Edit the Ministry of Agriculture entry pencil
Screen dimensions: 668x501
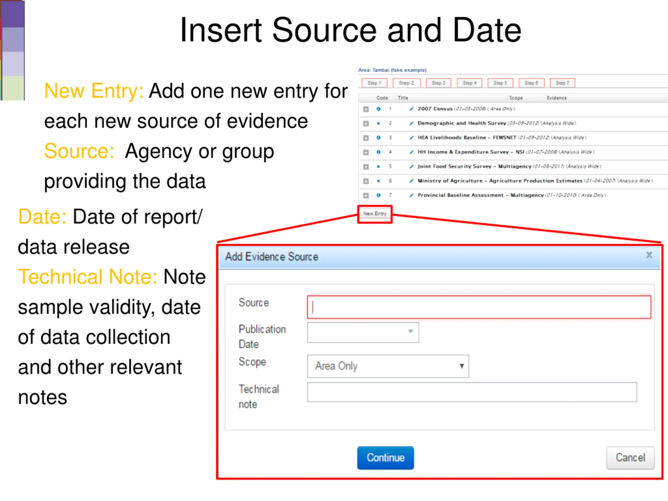coord(411,181)
